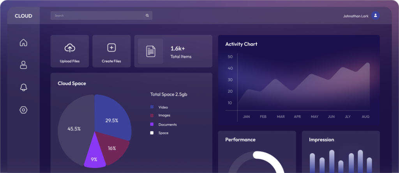Click the plus create-file icon
Viewport: 399px width, 173px height.
111,47
